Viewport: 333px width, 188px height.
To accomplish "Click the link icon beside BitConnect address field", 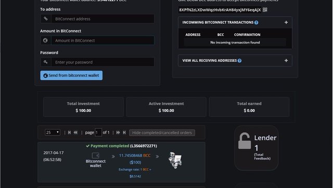I will (x=46, y=19).
